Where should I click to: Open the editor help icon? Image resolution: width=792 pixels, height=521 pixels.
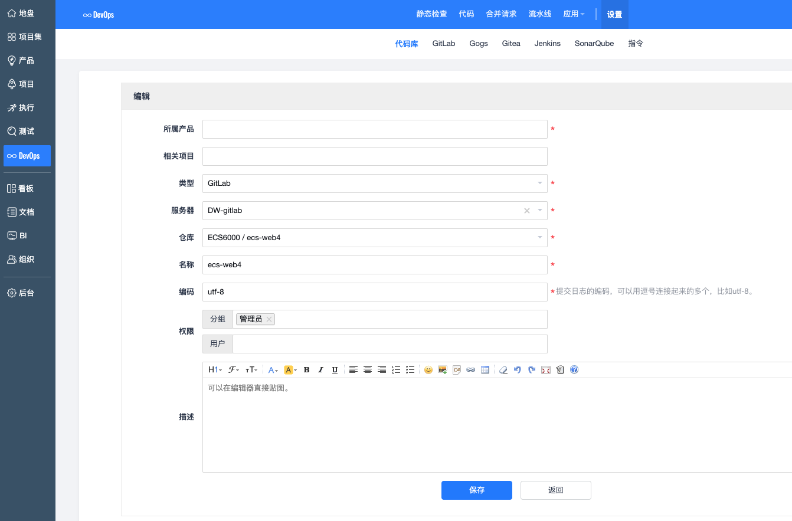coord(574,370)
